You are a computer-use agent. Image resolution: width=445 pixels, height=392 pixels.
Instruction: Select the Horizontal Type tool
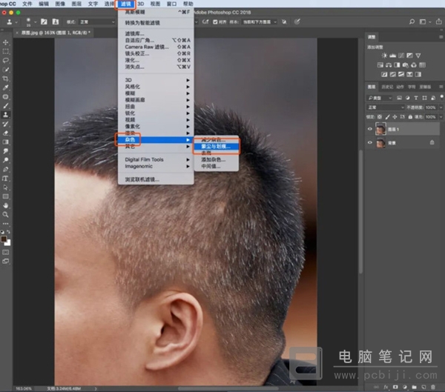click(x=5, y=179)
